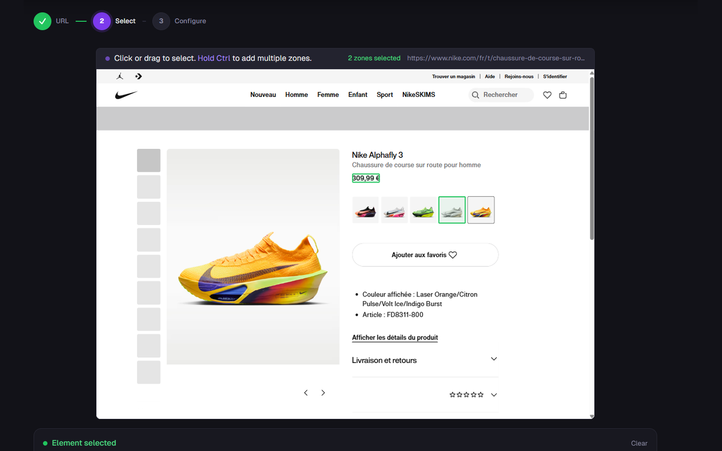722x451 pixels.
Task: Click the Article FD8311-800 text
Action: pos(393,315)
